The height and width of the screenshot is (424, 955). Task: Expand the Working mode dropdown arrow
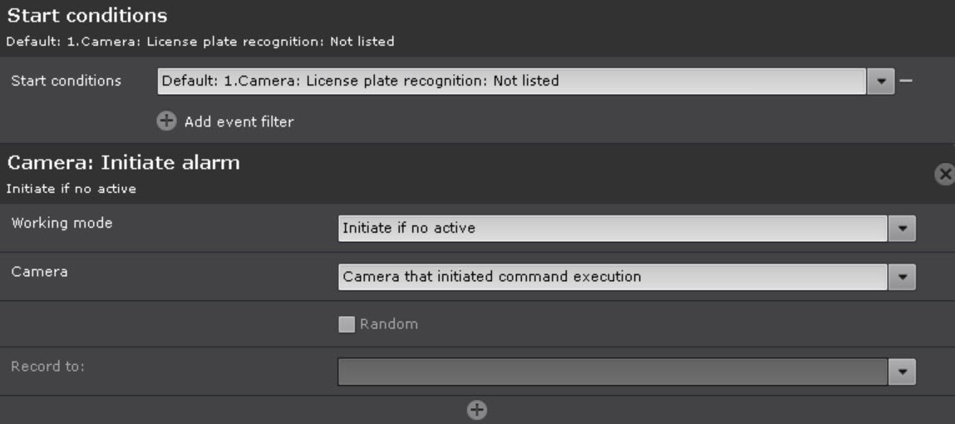902,228
